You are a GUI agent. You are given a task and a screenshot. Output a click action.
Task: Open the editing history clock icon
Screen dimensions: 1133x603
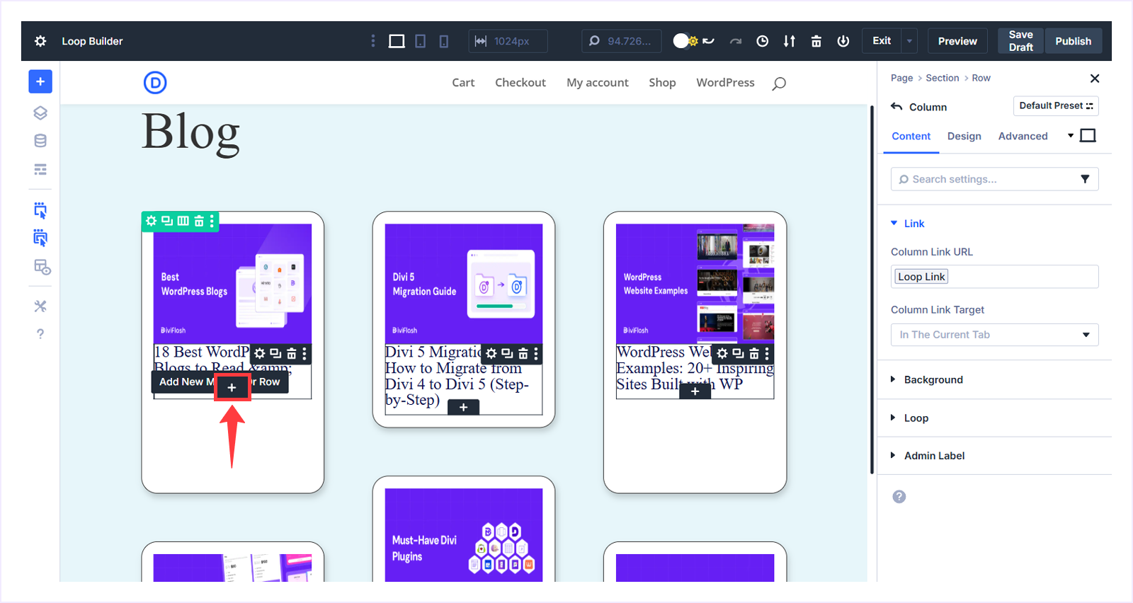pos(762,41)
